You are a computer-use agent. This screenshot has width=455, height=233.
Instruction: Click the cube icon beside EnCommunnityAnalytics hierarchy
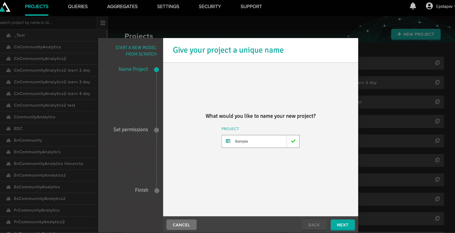[x=9, y=164]
